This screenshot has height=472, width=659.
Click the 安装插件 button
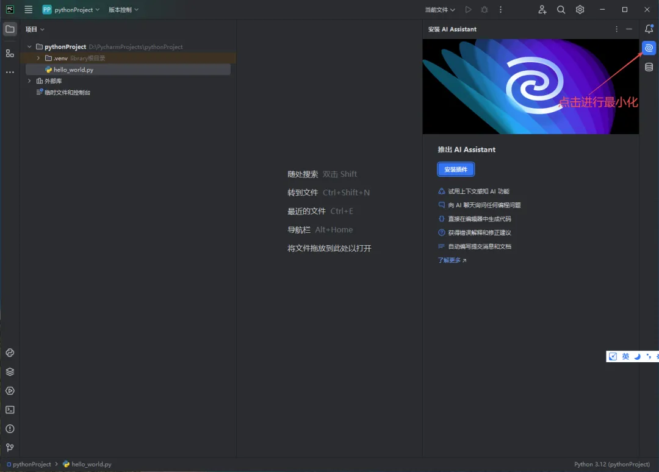[456, 170]
